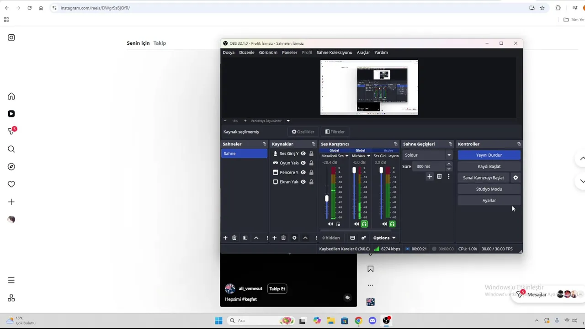
Task: Open Reels from the Instagram sidebar
Action: click(11, 114)
